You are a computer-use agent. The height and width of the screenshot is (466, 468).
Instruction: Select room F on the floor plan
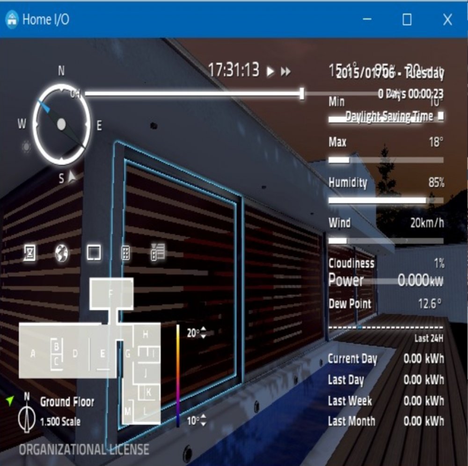tap(111, 294)
